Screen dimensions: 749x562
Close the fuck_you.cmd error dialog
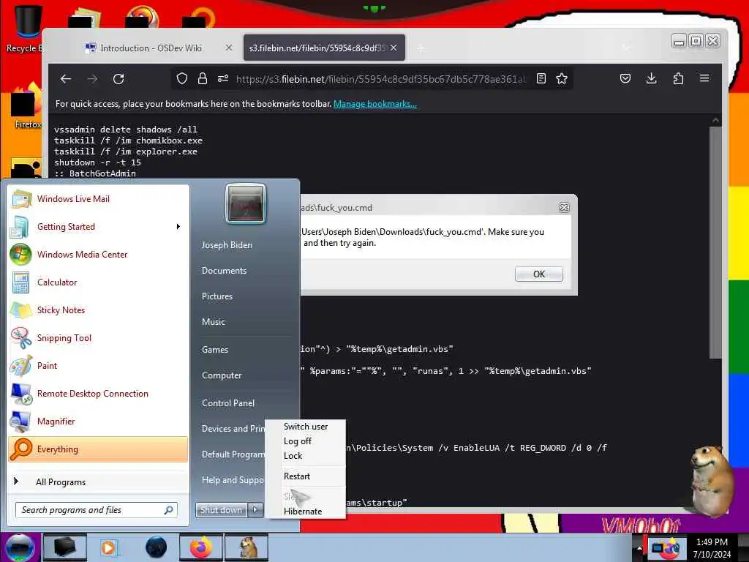(564, 207)
